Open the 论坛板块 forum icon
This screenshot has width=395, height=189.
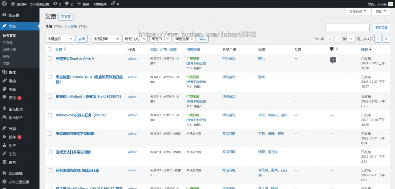coord(4,109)
